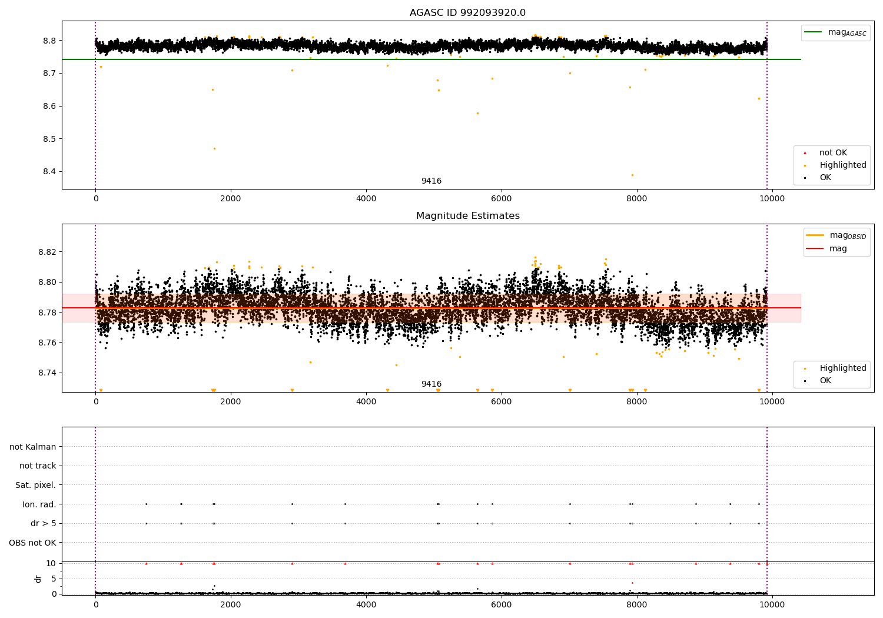Select the mag AGASC legend label in top plot
The width and height of the screenshot is (883, 618).
(x=847, y=32)
